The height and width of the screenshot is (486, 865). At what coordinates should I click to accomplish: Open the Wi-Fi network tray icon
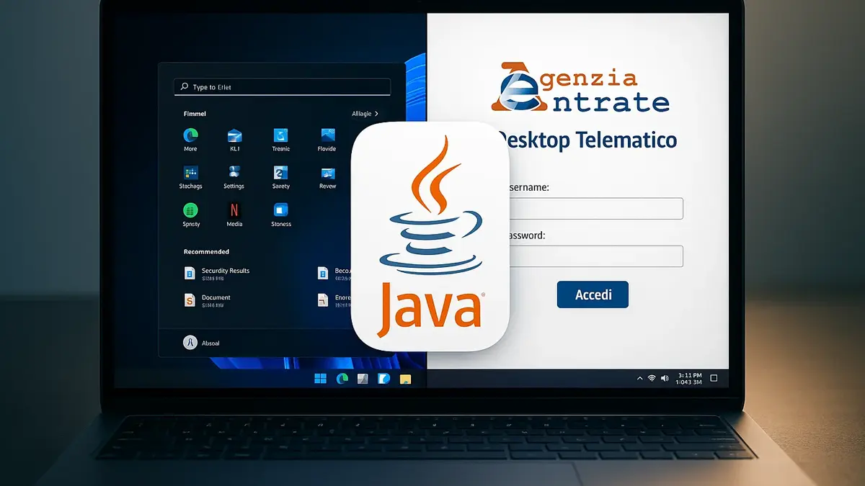tap(652, 378)
